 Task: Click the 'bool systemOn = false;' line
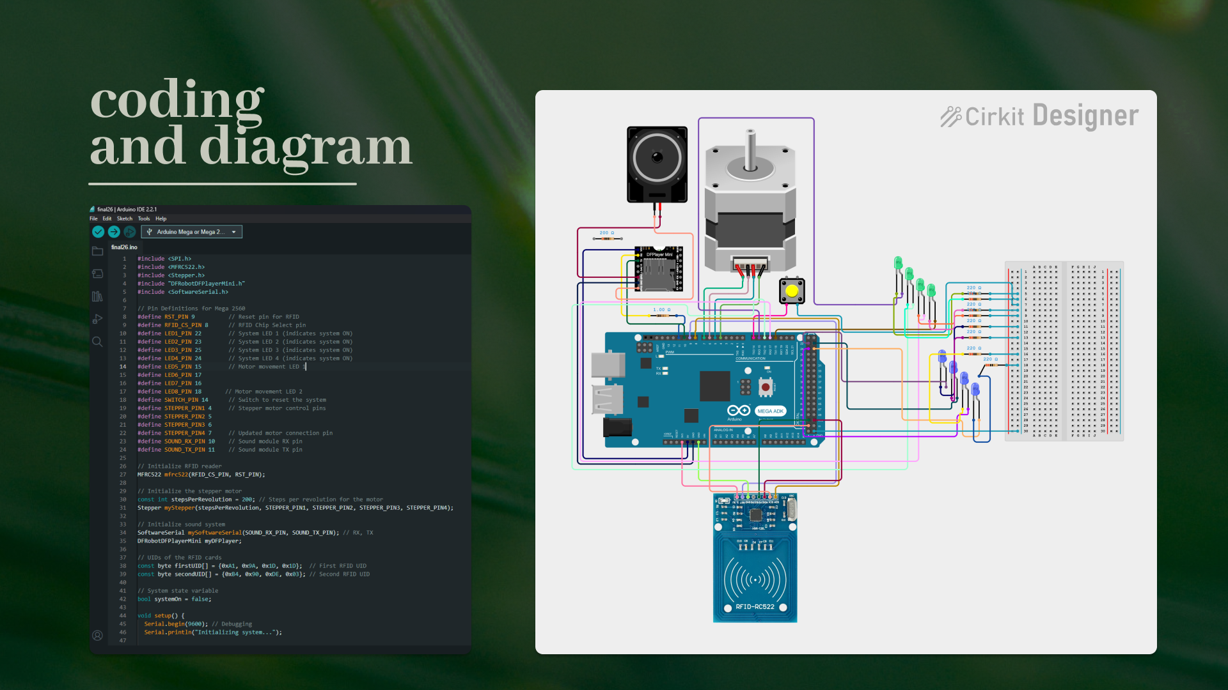pos(174,599)
